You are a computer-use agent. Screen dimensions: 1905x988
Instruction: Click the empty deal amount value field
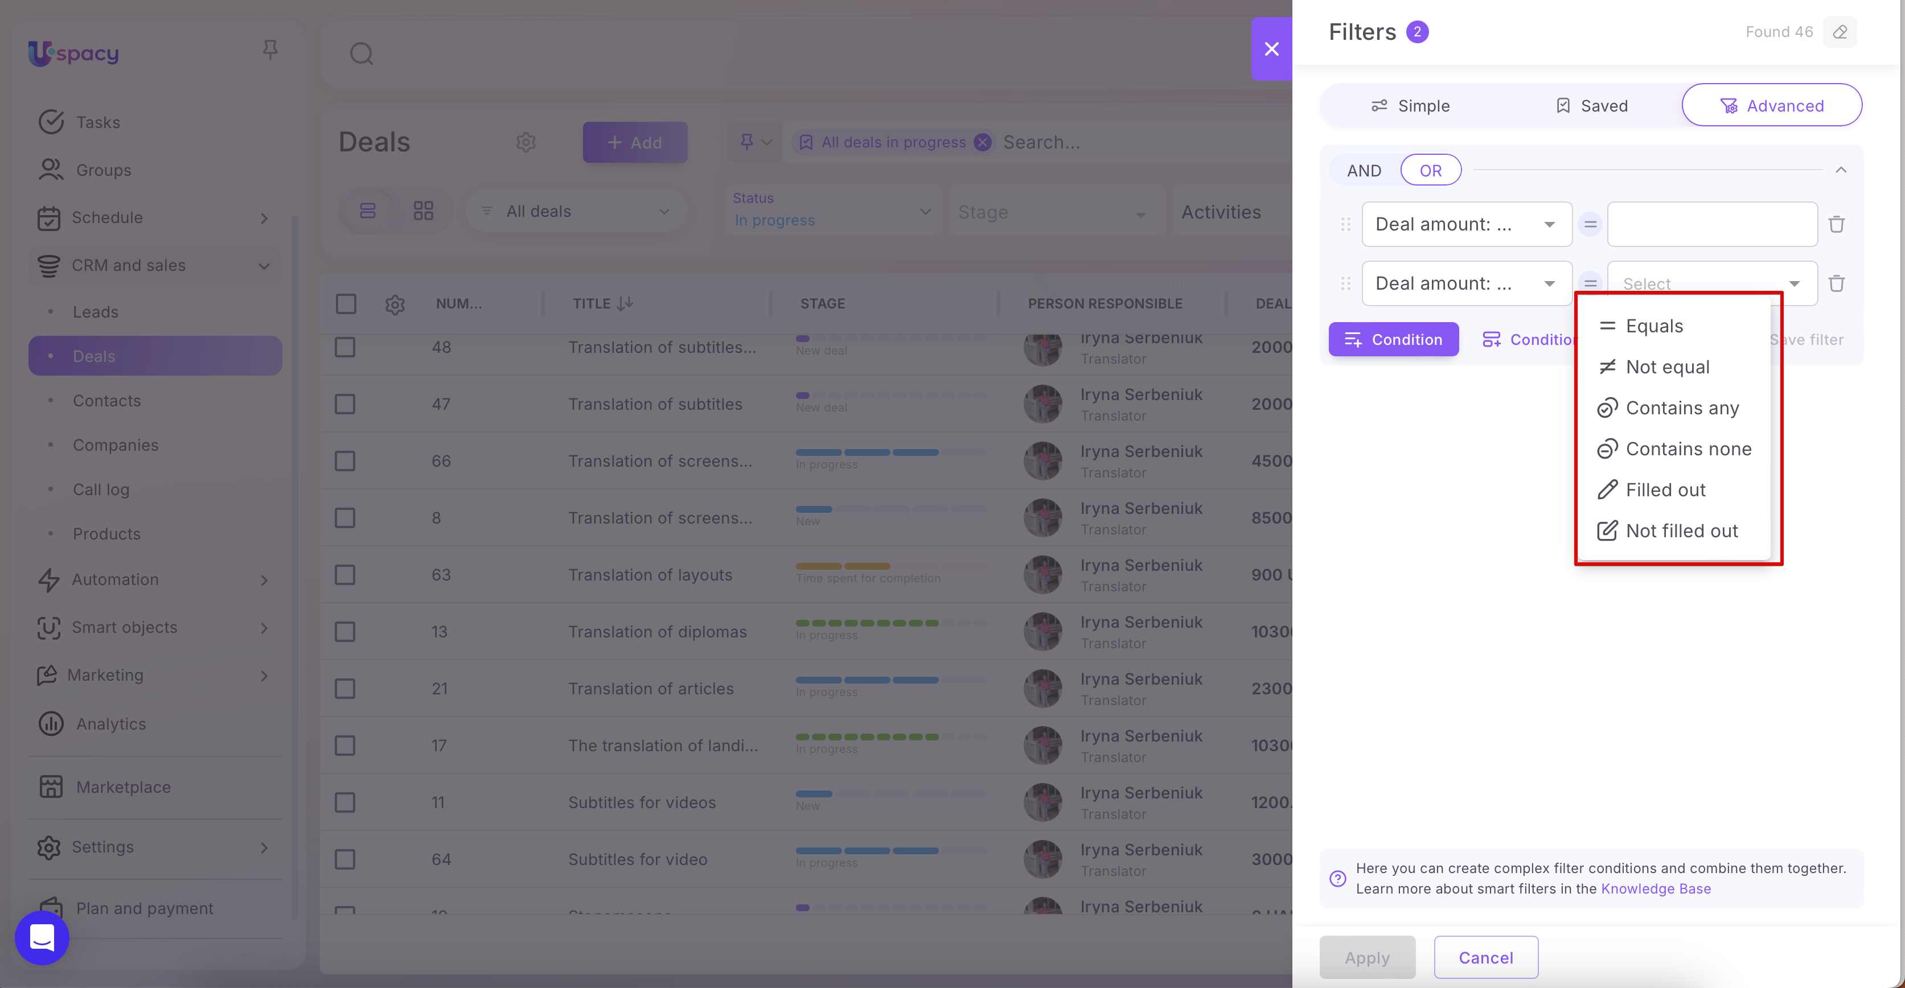pyautogui.click(x=1711, y=224)
